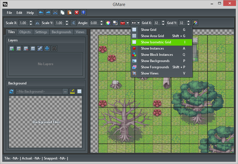Image resolution: width=238 pixels, height=164 pixels.
Task: Toggle Show Grid in the dropdown menu
Action: [162, 30]
